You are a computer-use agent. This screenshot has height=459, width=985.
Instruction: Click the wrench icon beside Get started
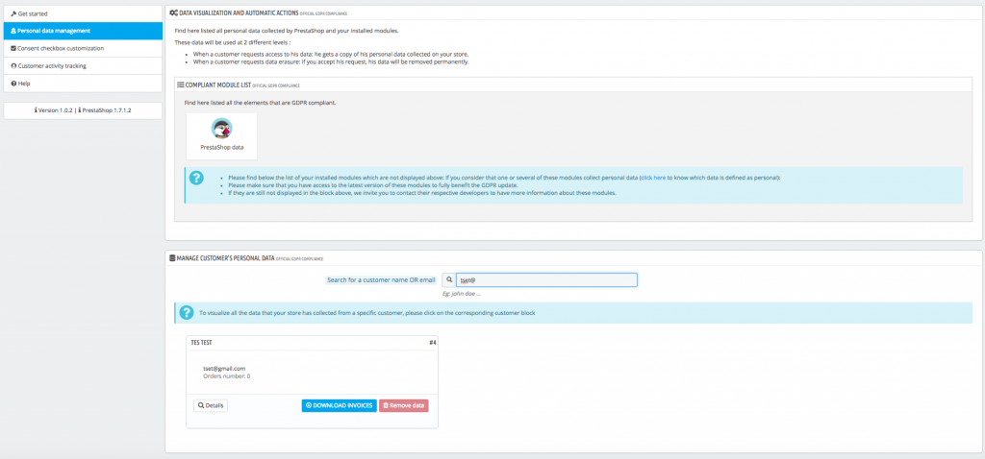point(13,13)
